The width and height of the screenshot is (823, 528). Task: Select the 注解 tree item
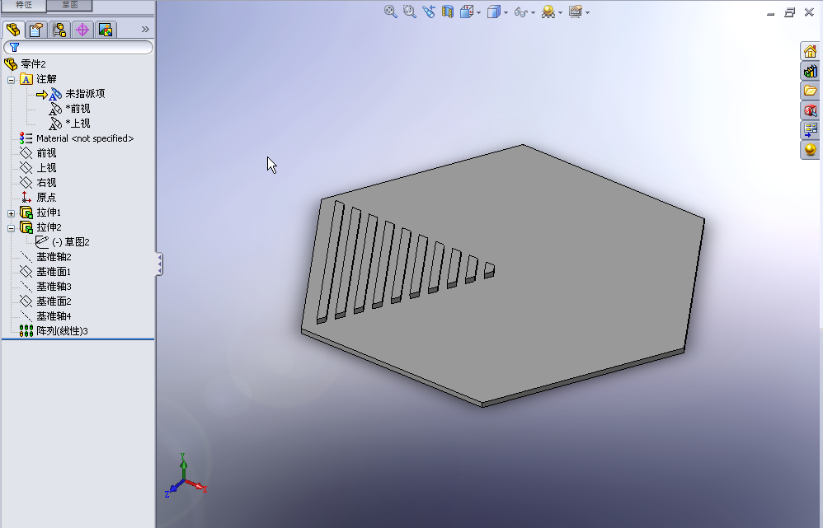tap(38, 79)
